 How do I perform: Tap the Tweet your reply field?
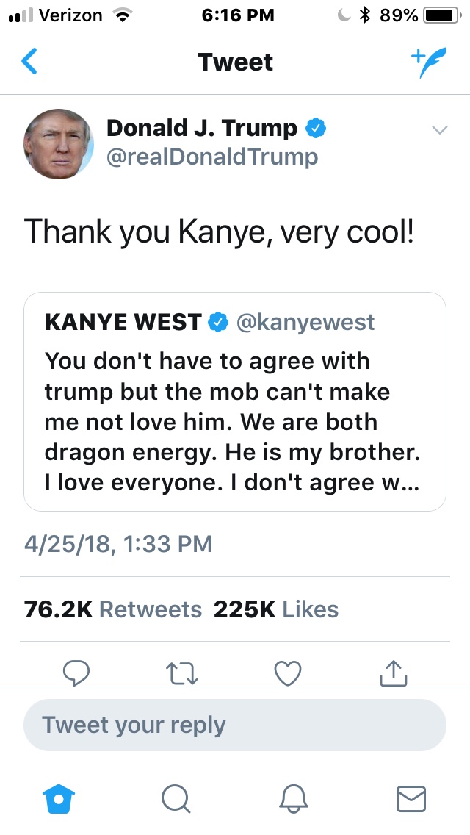tap(235, 725)
